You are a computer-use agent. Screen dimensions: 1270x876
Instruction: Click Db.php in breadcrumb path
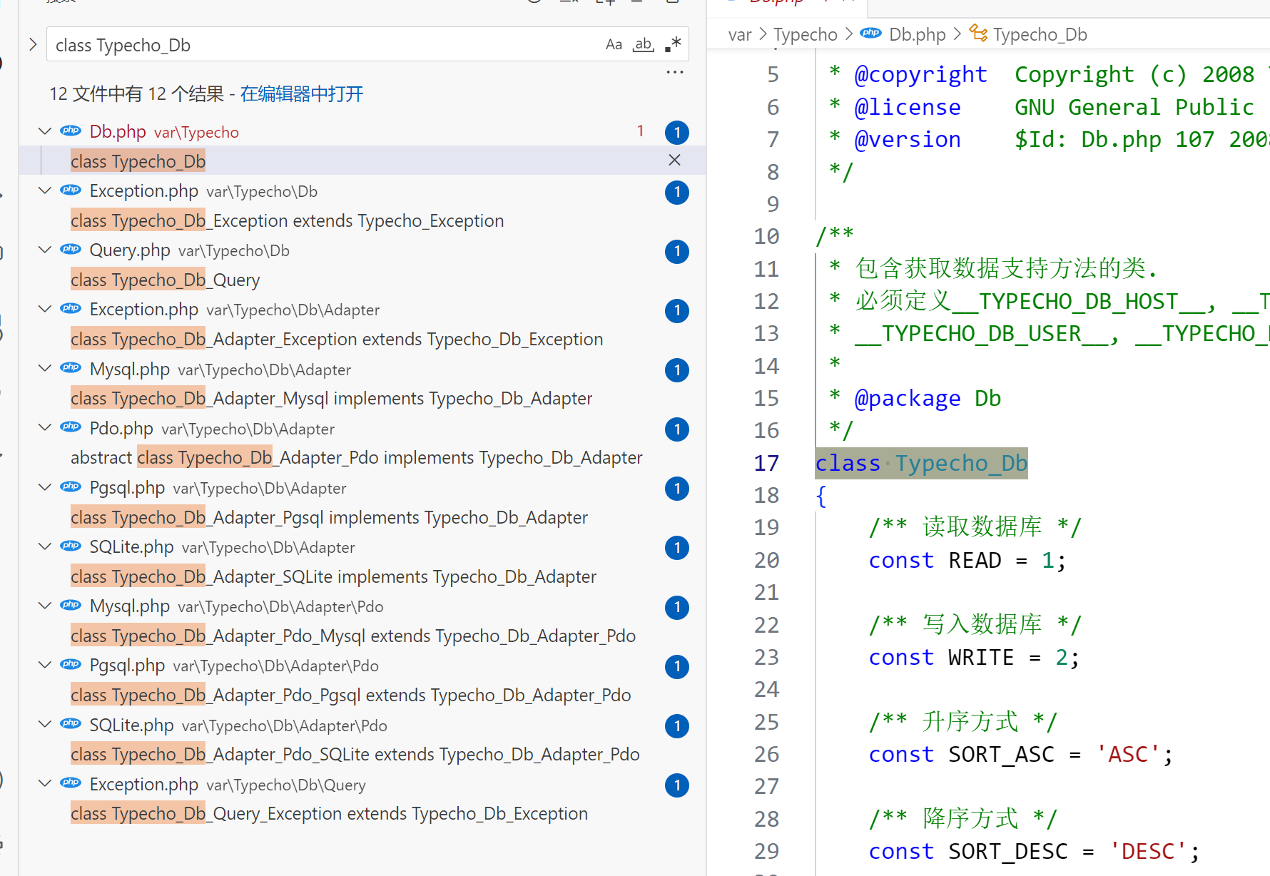[x=917, y=35]
